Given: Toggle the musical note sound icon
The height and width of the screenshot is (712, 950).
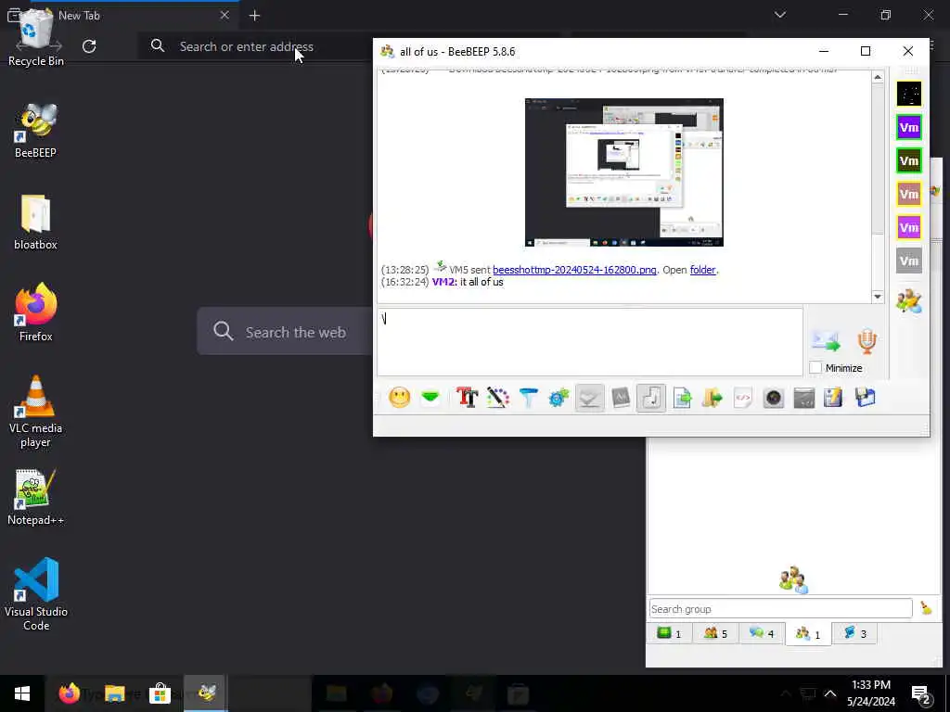Looking at the screenshot, I should pos(651,398).
